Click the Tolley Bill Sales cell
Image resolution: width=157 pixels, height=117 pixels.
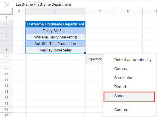55,31
